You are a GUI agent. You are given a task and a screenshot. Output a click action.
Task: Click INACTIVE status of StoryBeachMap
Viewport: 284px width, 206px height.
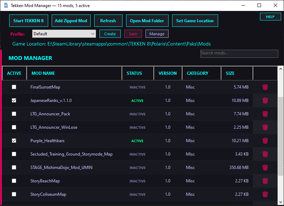pos(137,181)
